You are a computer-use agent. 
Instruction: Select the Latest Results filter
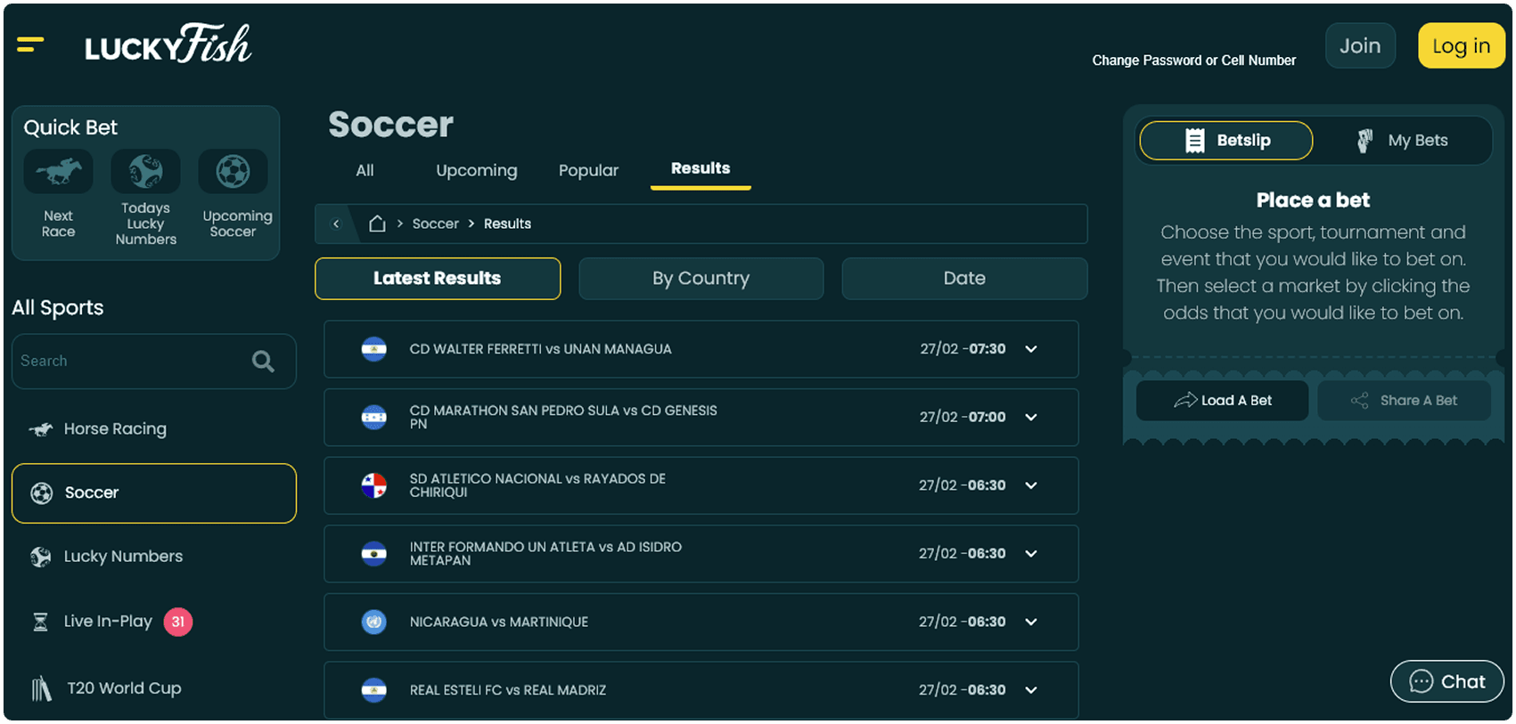[x=438, y=279]
